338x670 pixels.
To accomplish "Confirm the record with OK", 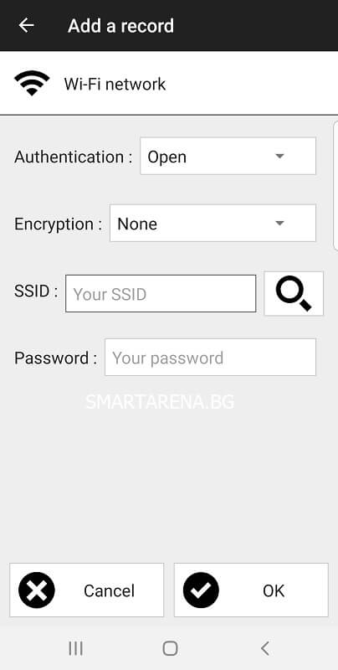I will pyautogui.click(x=251, y=590).
